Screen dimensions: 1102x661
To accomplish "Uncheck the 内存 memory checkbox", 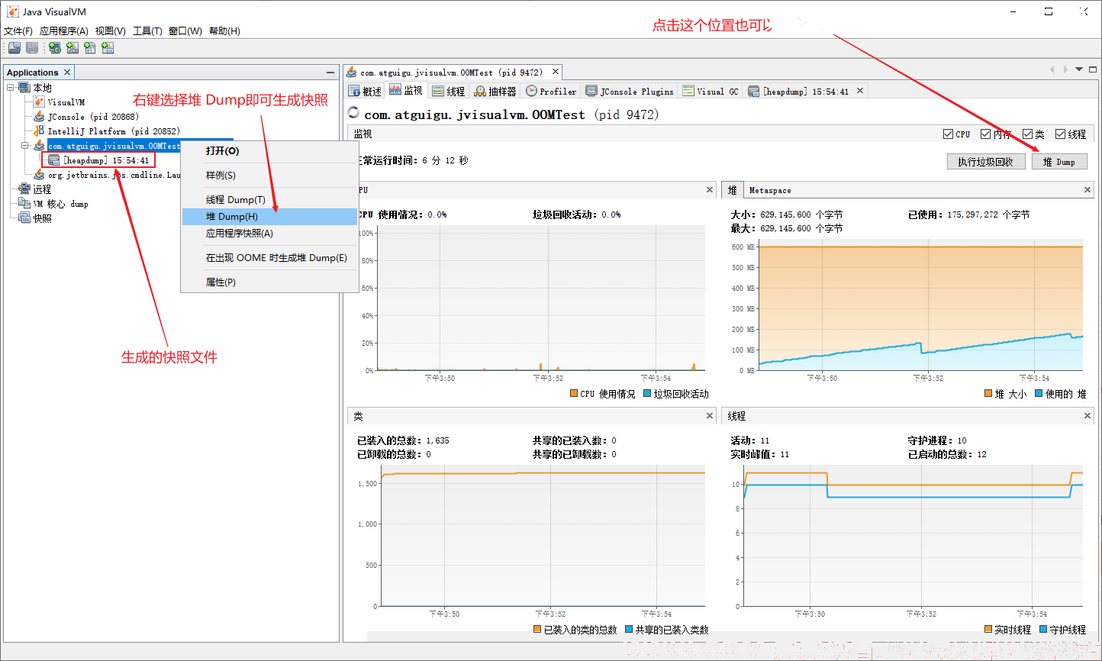I will [986, 134].
